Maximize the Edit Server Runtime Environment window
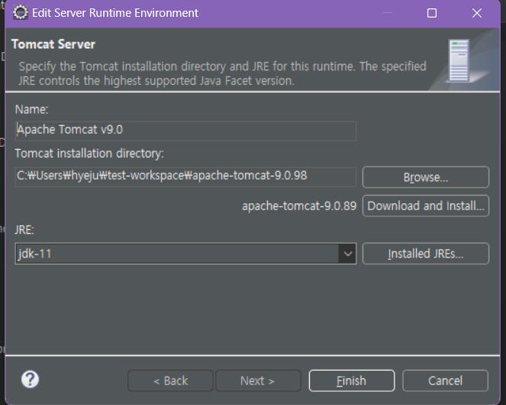Image resolution: width=506 pixels, height=405 pixels. (x=432, y=13)
